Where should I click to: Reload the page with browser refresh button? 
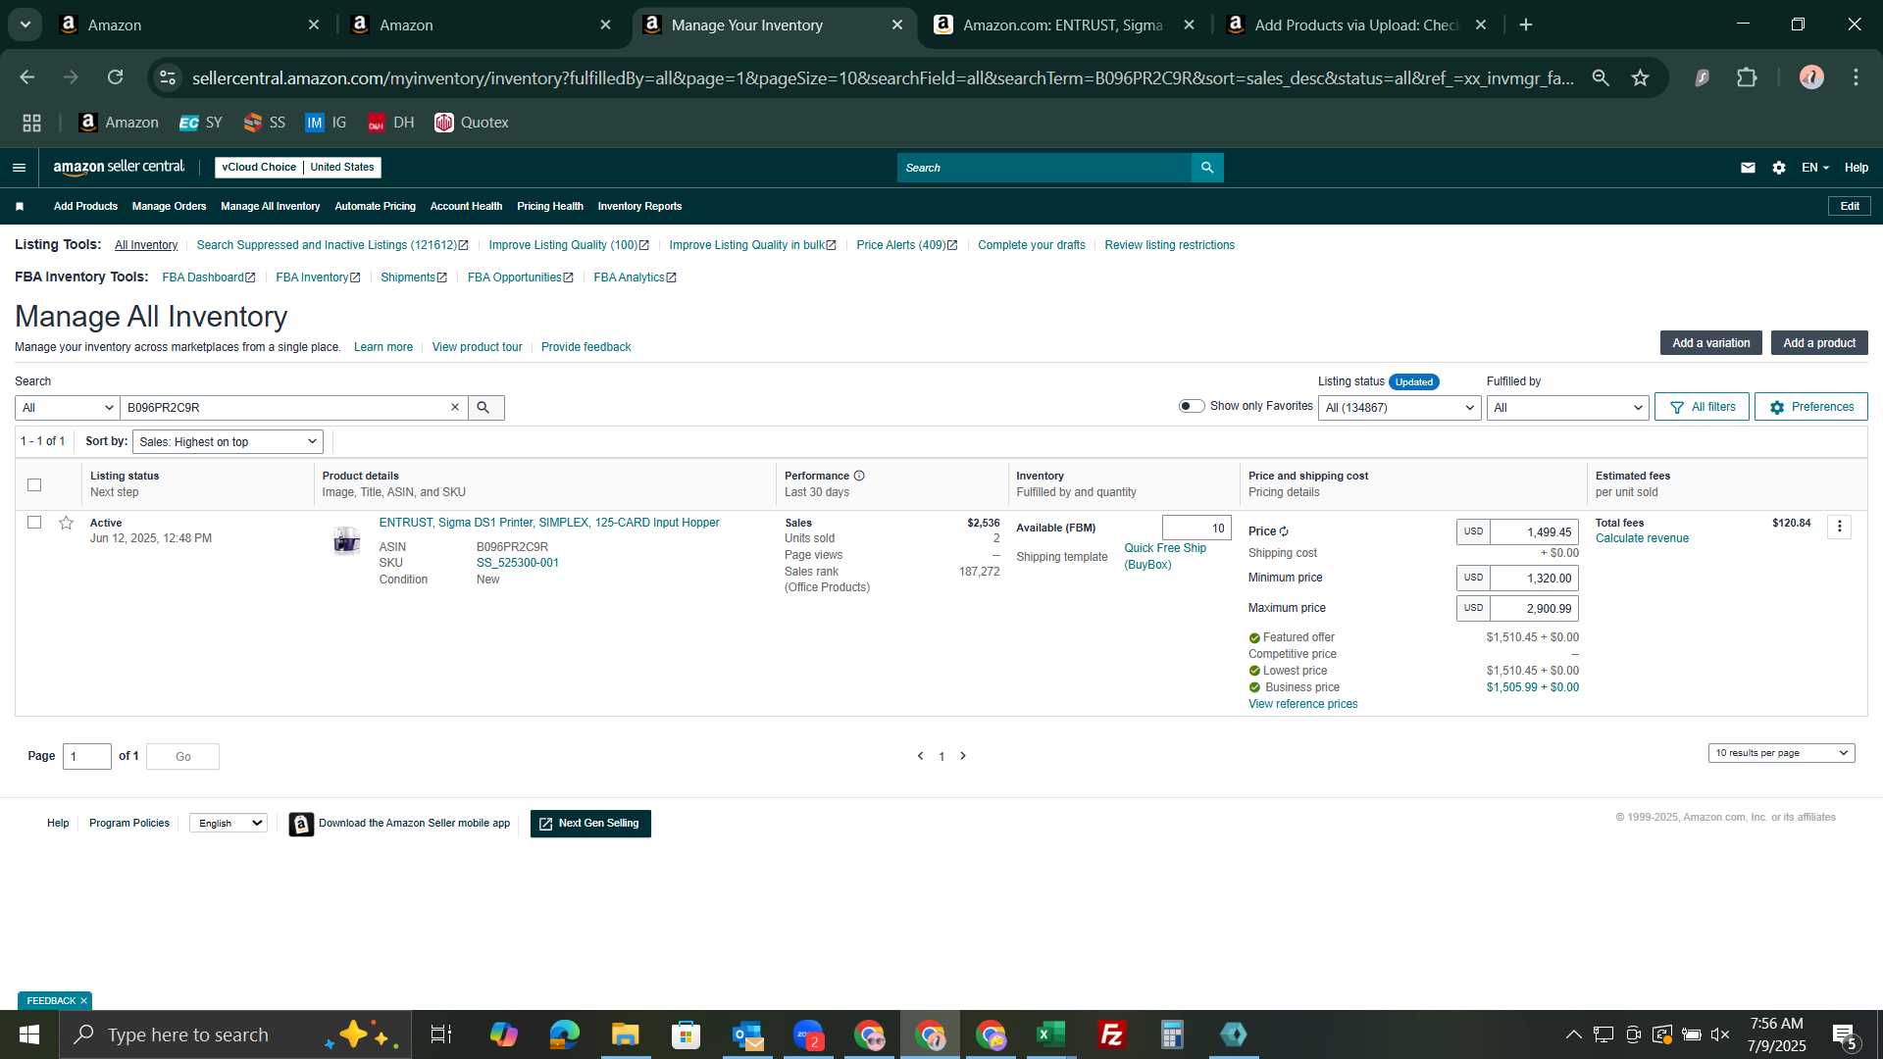(116, 77)
